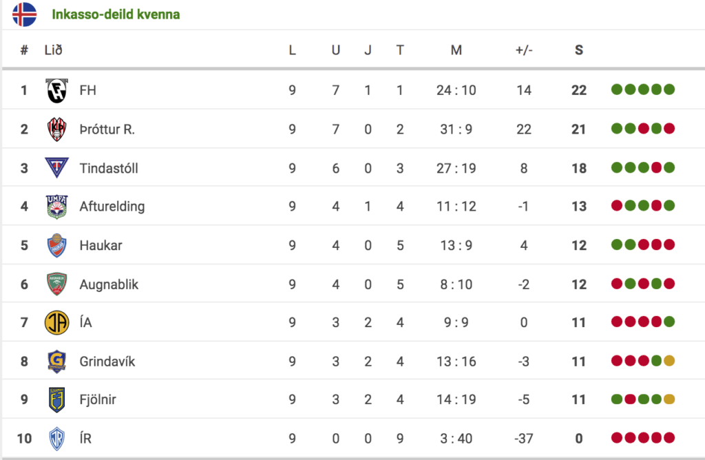Click FH's last green form dot
The height and width of the screenshot is (460, 705).
tap(669, 90)
